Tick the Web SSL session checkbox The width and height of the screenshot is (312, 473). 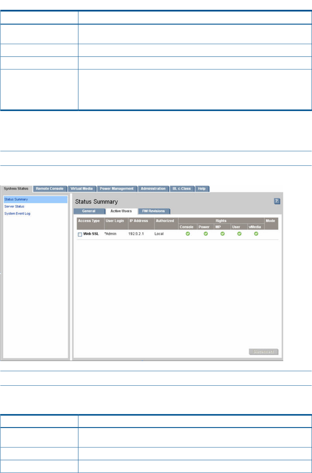tap(80, 234)
